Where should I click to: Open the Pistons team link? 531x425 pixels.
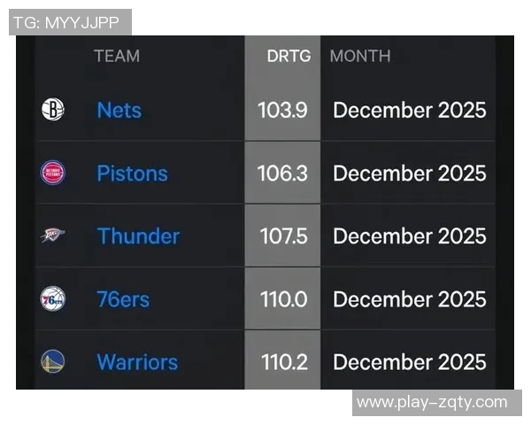coord(132,173)
